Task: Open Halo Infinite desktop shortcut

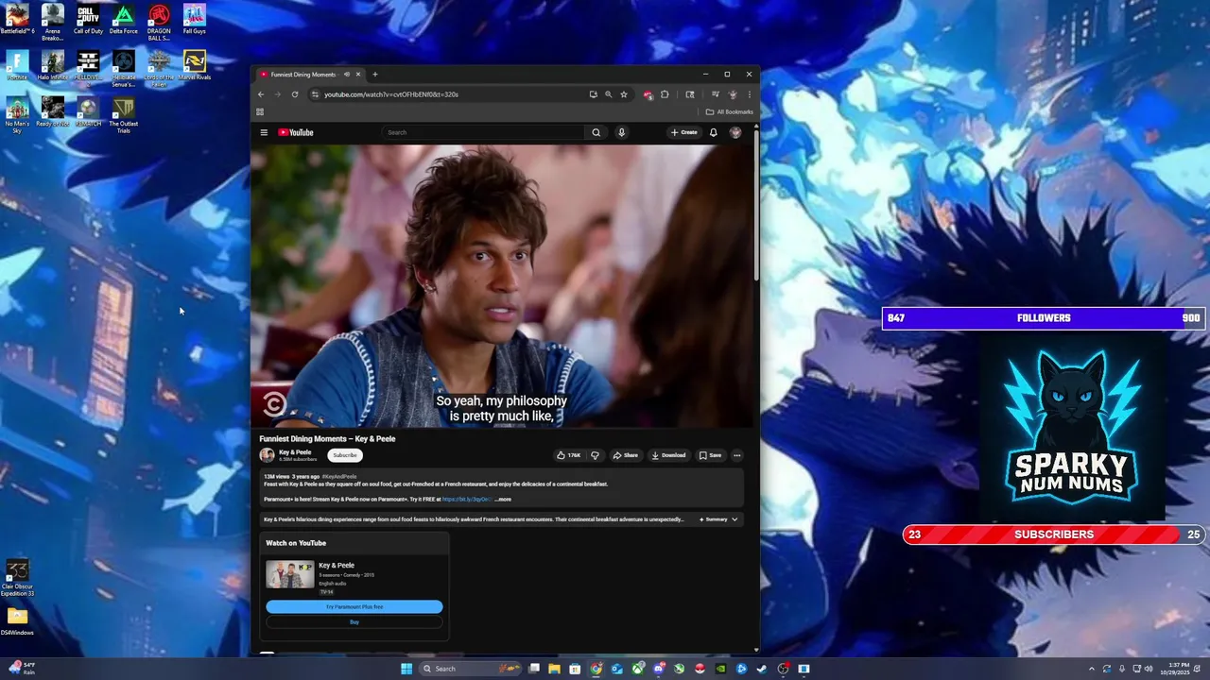Action: click(x=53, y=65)
